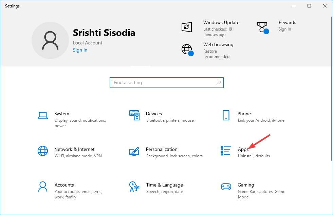This screenshot has height=215, width=333.
Task: Select 'Your accounts, email, sync, work, family' text
Action: (x=78, y=194)
